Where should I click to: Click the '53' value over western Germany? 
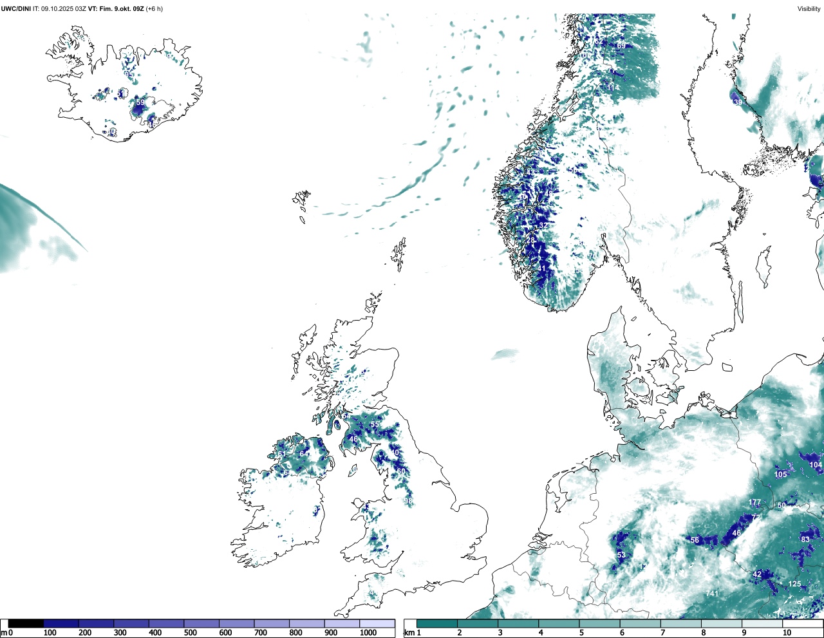(621, 555)
